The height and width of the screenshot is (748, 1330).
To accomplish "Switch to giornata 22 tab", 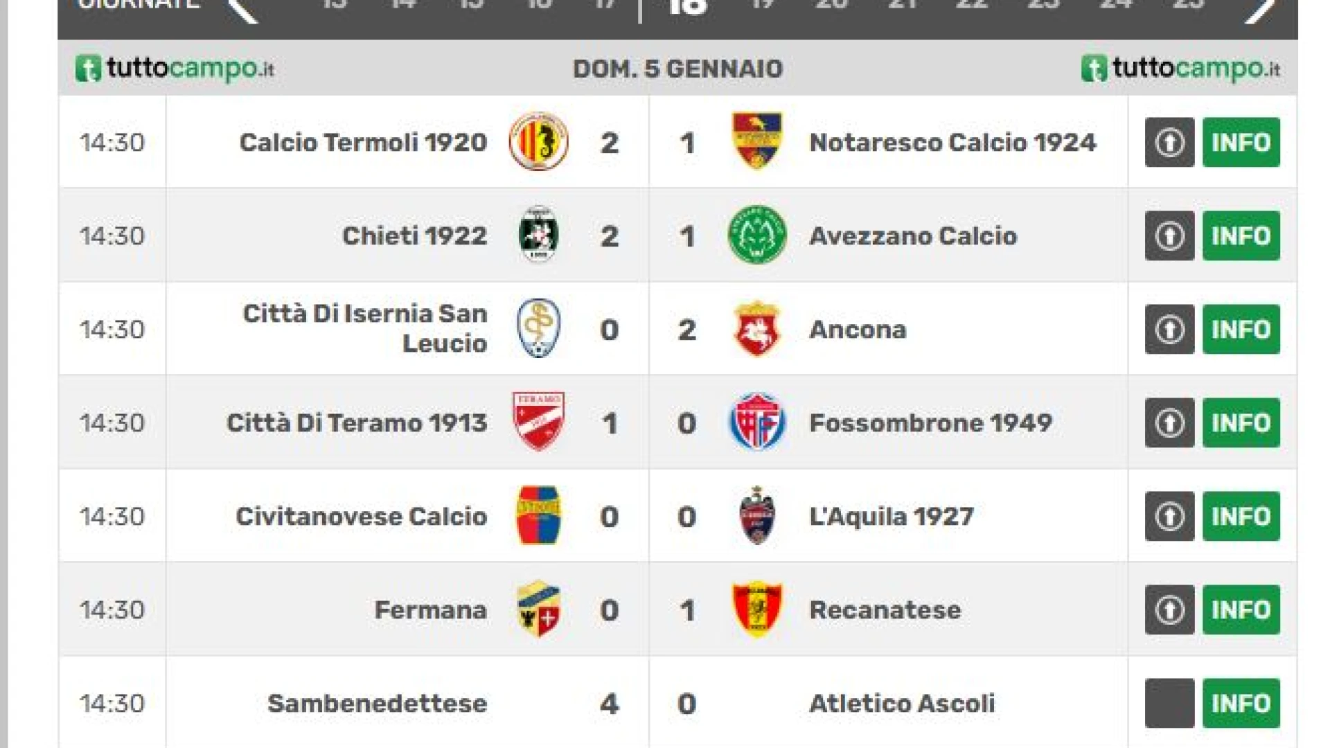I will pyautogui.click(x=972, y=6).
